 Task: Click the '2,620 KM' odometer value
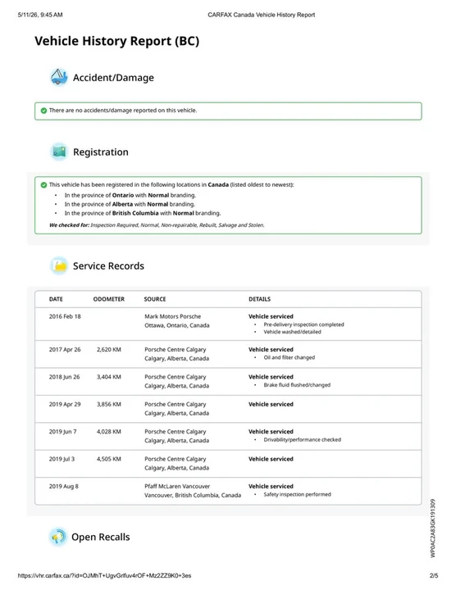[109, 350]
